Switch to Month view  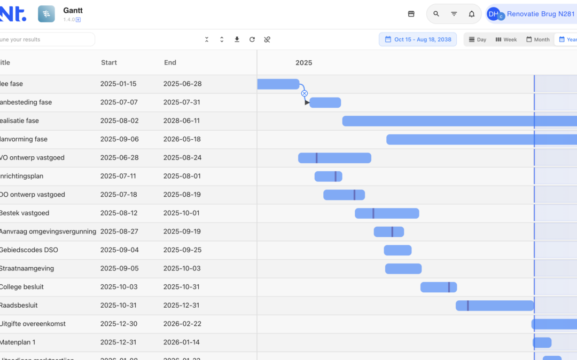point(537,39)
